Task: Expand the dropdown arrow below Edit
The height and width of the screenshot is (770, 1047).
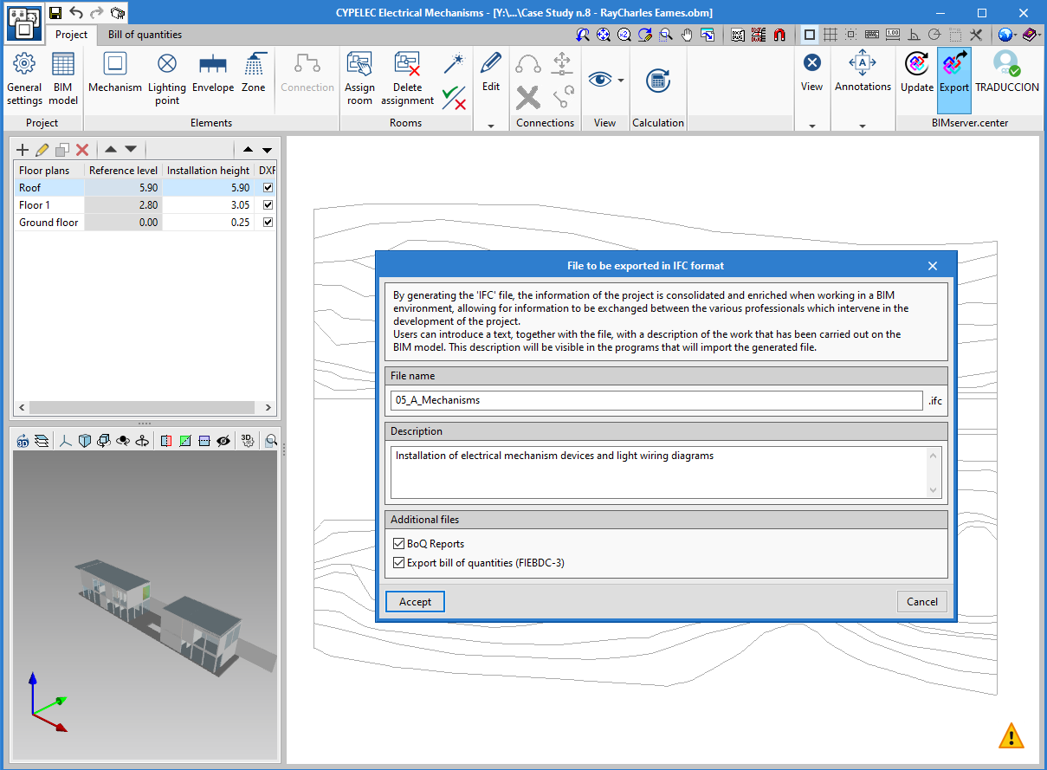Action: (491, 126)
